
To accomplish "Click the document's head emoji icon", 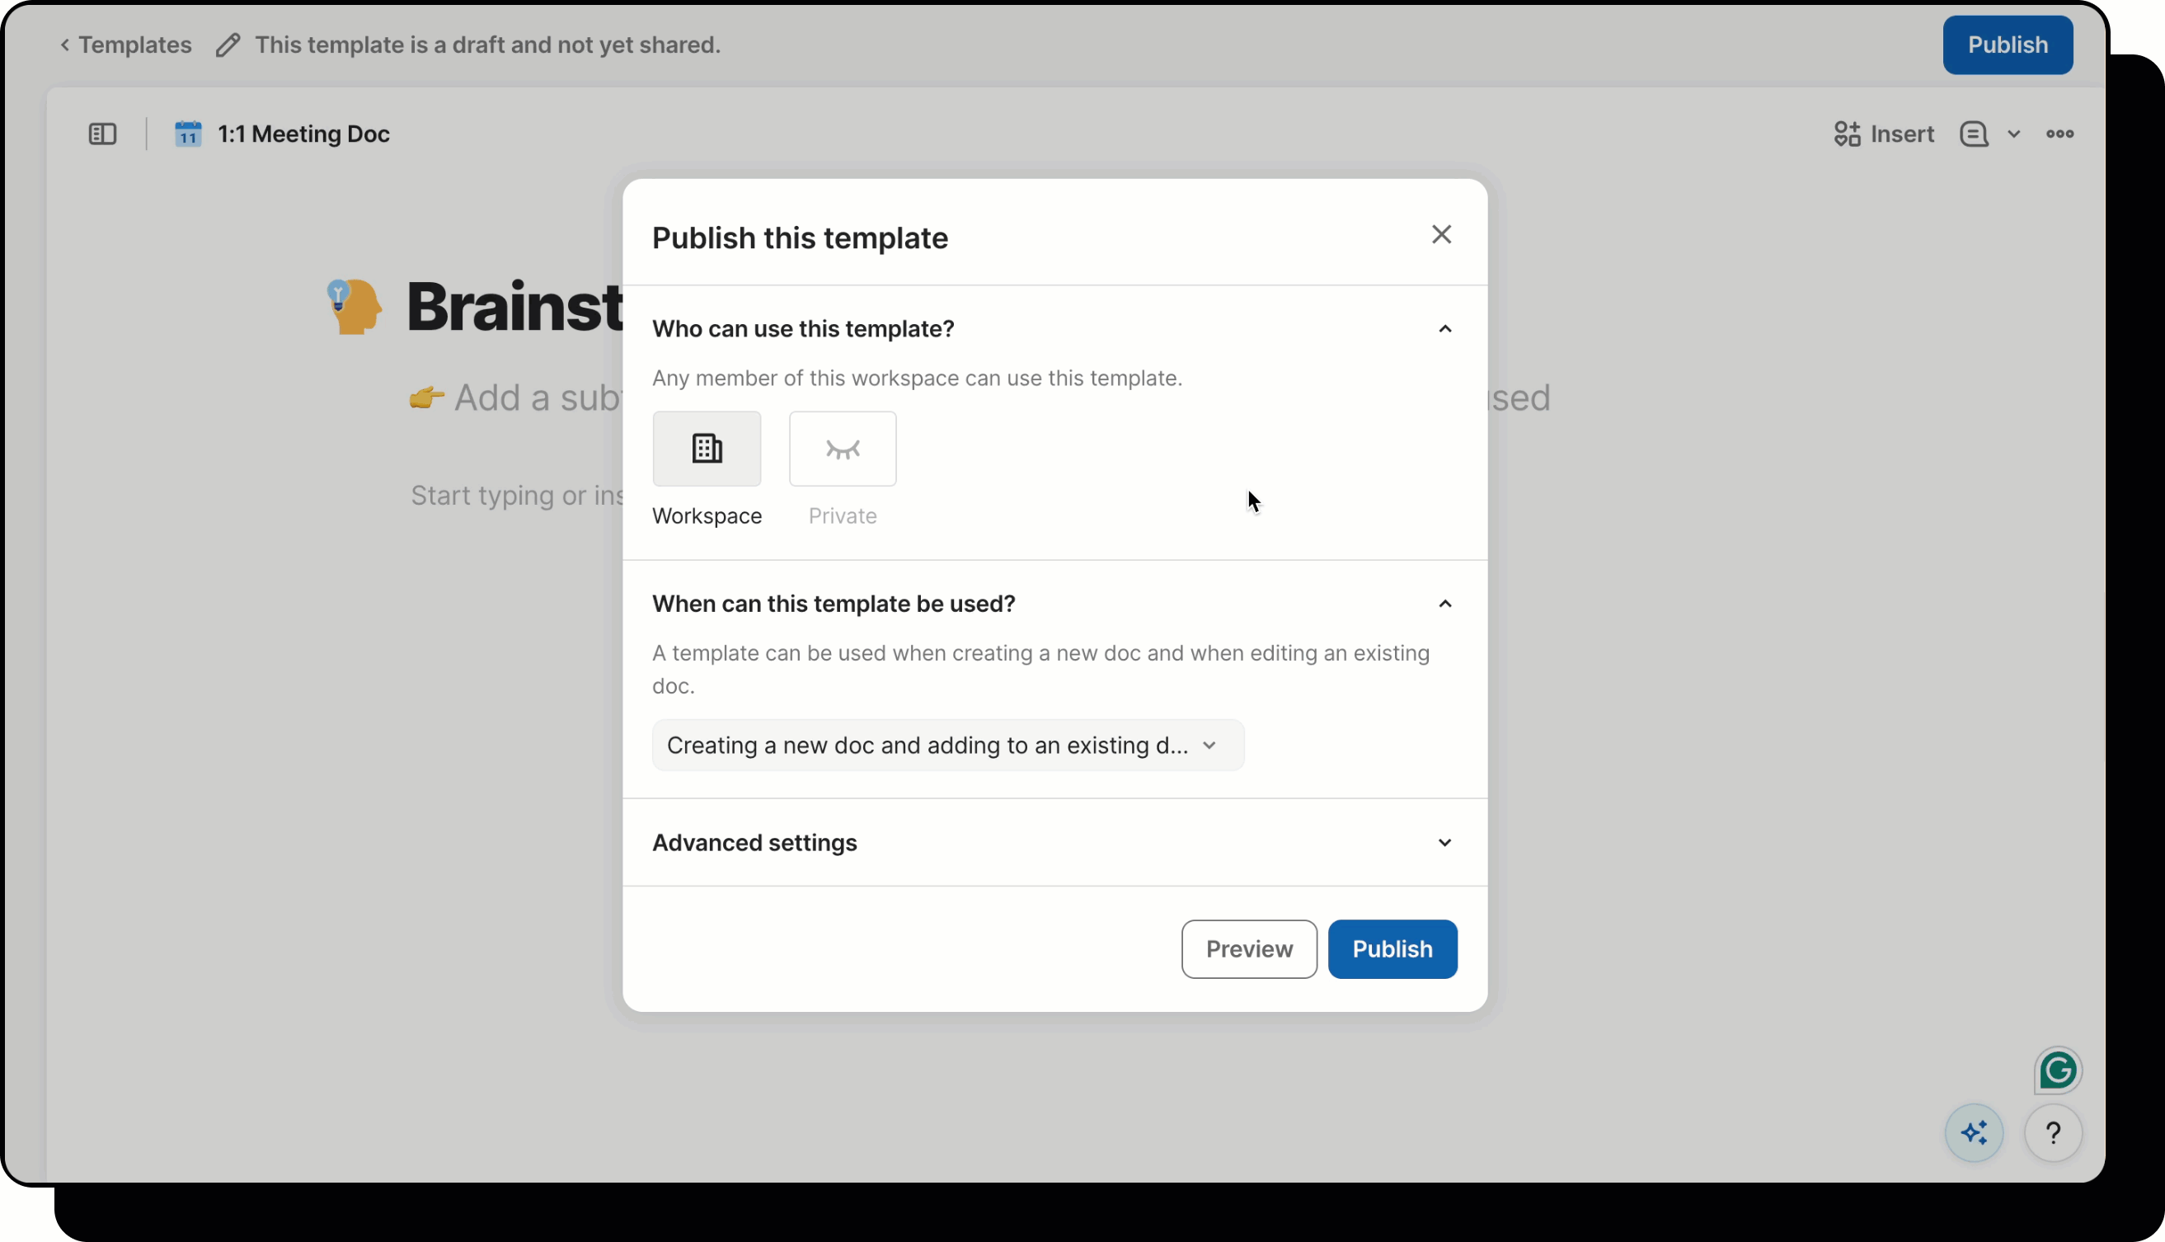I will point(352,306).
